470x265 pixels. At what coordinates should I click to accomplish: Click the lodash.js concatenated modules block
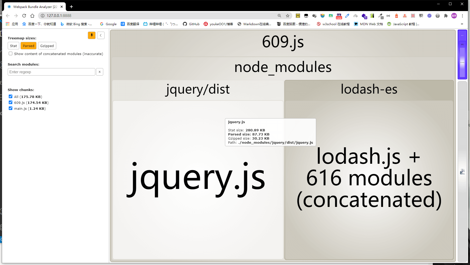(x=369, y=180)
